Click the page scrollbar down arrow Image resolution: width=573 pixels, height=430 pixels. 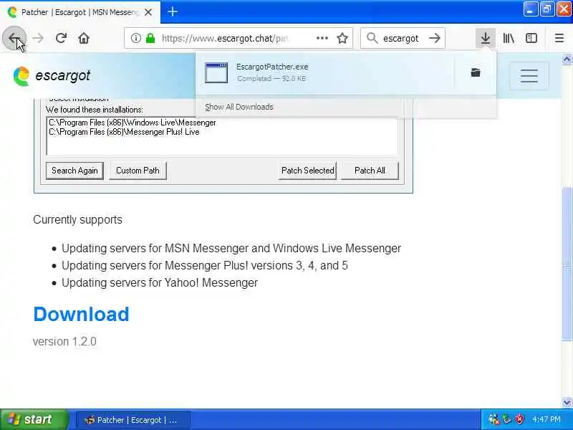click(567, 402)
